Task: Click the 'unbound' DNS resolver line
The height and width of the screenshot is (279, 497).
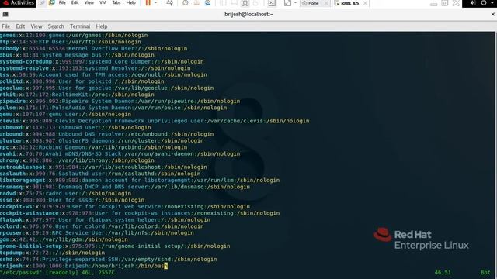Action: 107,134
